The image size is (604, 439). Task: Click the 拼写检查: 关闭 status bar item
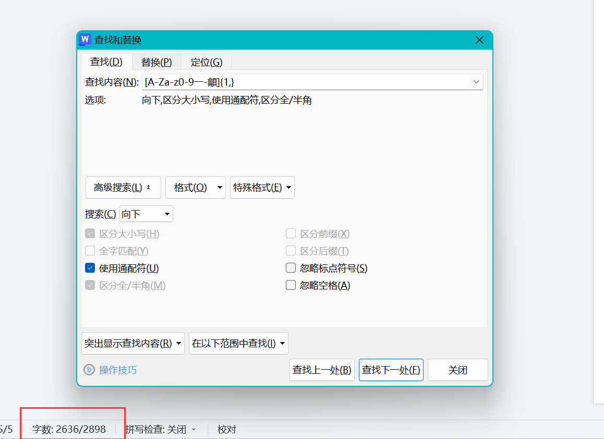click(x=156, y=430)
